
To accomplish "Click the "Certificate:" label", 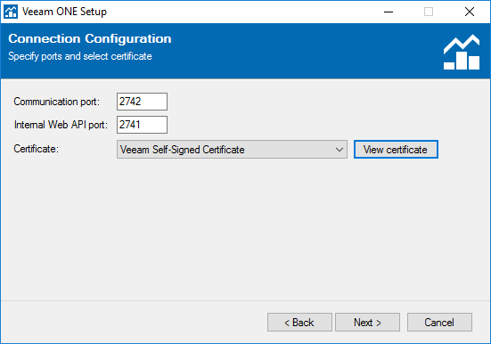I will pos(36,149).
